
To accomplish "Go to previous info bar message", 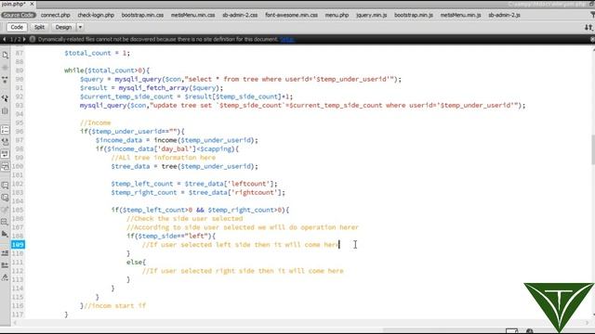I will pos(4,39).
